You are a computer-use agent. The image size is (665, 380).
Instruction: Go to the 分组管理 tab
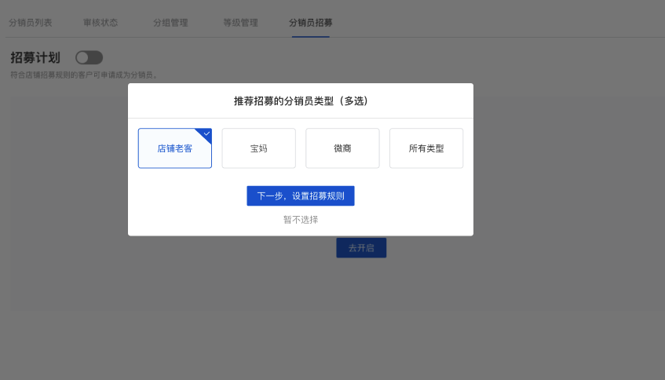click(170, 23)
